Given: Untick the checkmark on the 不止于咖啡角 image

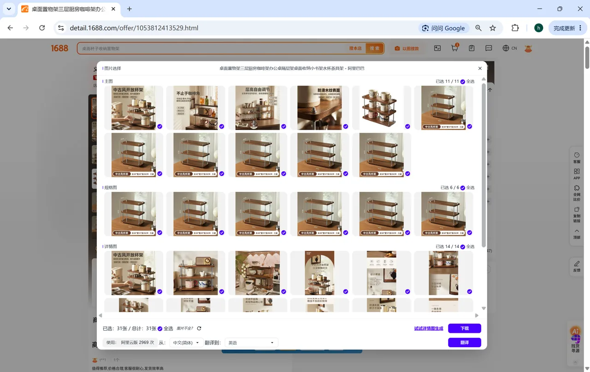Looking at the screenshot, I should coord(222,127).
